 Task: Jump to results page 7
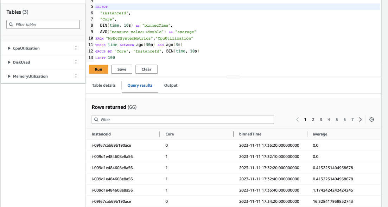pos(352,119)
